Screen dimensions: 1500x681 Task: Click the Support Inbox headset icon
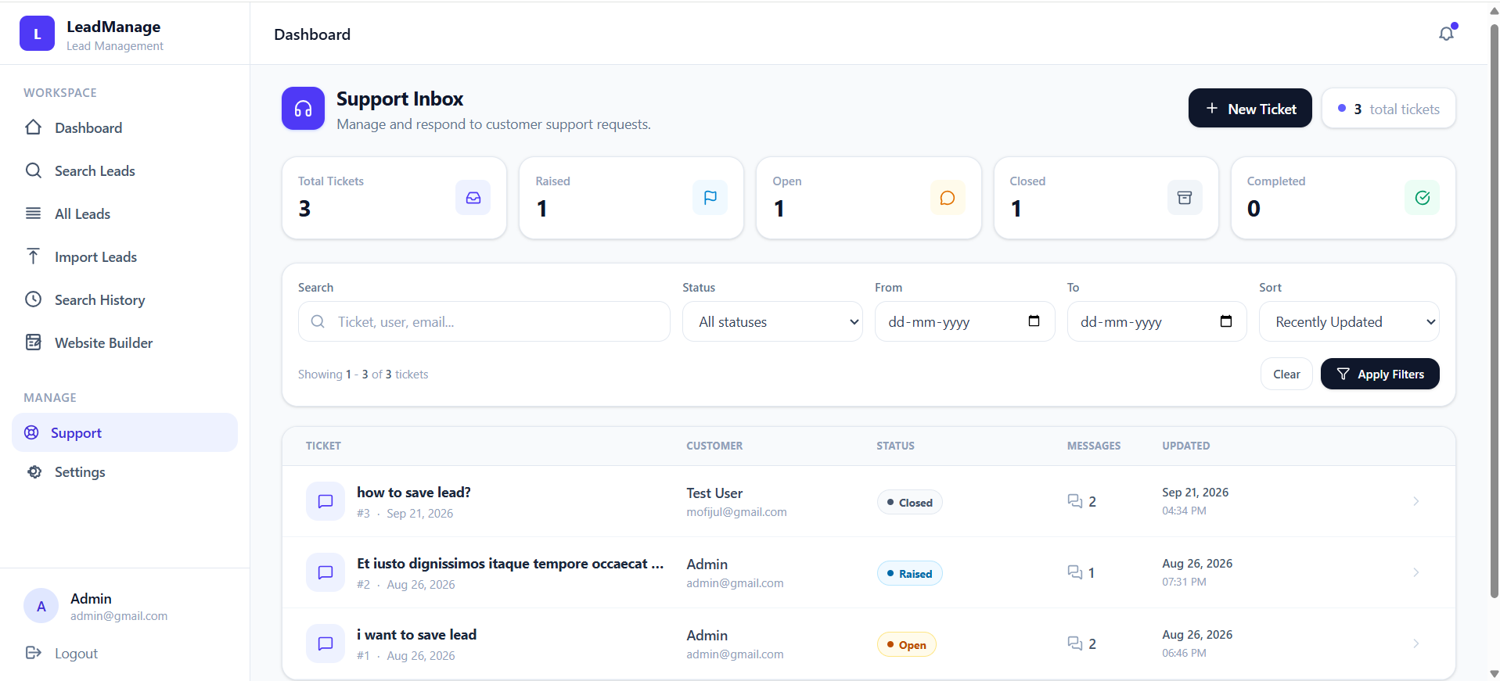(x=303, y=108)
